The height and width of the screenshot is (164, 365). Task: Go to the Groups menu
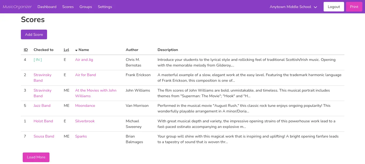(86, 7)
